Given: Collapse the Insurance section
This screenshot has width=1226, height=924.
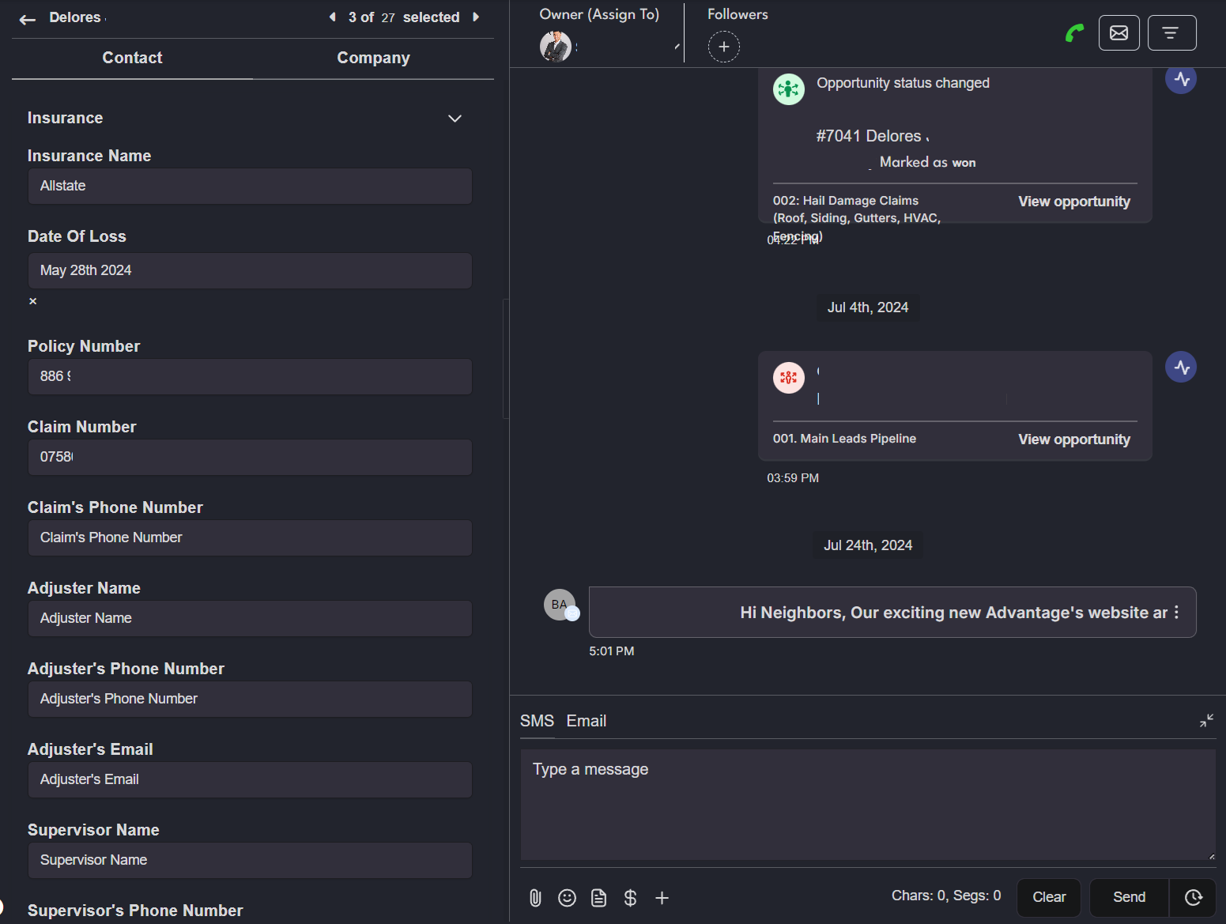Looking at the screenshot, I should 455,119.
